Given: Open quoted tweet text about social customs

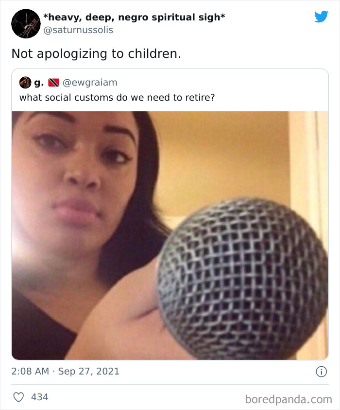Looking at the screenshot, I should [117, 98].
